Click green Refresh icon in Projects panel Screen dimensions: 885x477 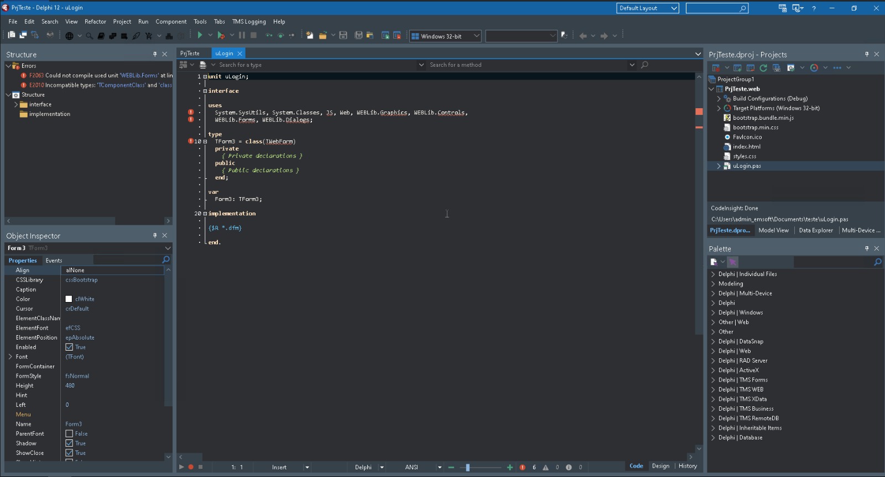click(763, 68)
